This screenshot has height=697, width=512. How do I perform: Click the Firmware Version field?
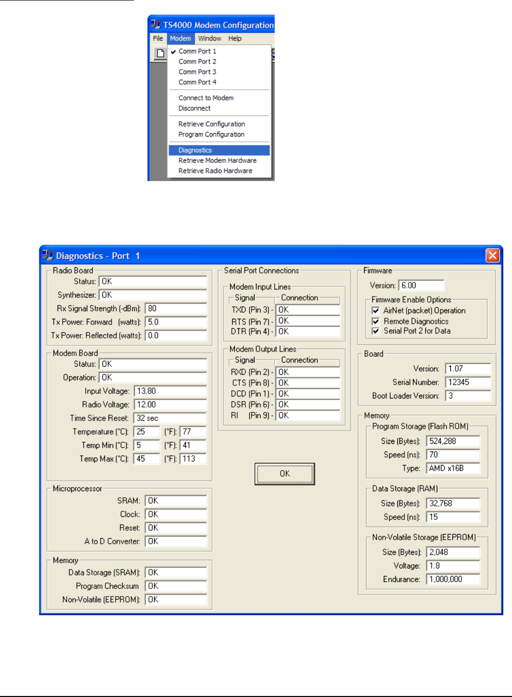[421, 286]
